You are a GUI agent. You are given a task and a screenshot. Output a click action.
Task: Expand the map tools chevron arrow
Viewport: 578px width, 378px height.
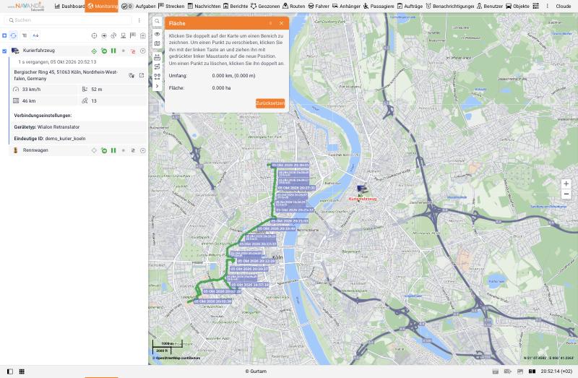[157, 86]
